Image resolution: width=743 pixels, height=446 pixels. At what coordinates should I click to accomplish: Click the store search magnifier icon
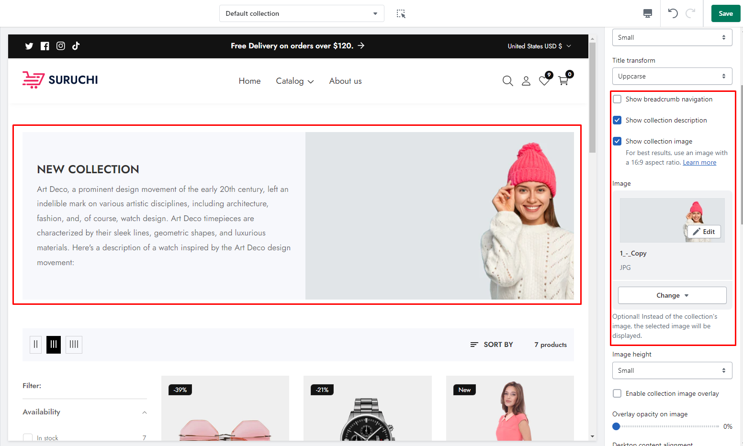click(x=508, y=81)
